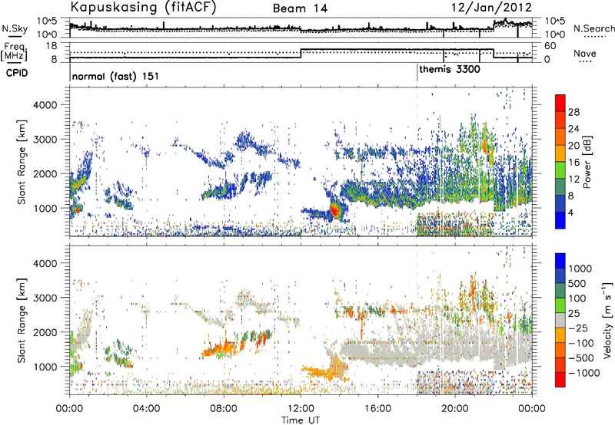Select the "themis 3300" CPID text

(x=450, y=70)
